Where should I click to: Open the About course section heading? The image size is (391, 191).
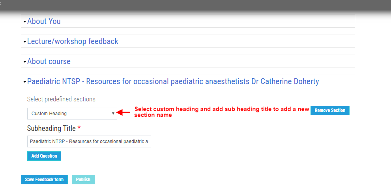tap(49, 61)
